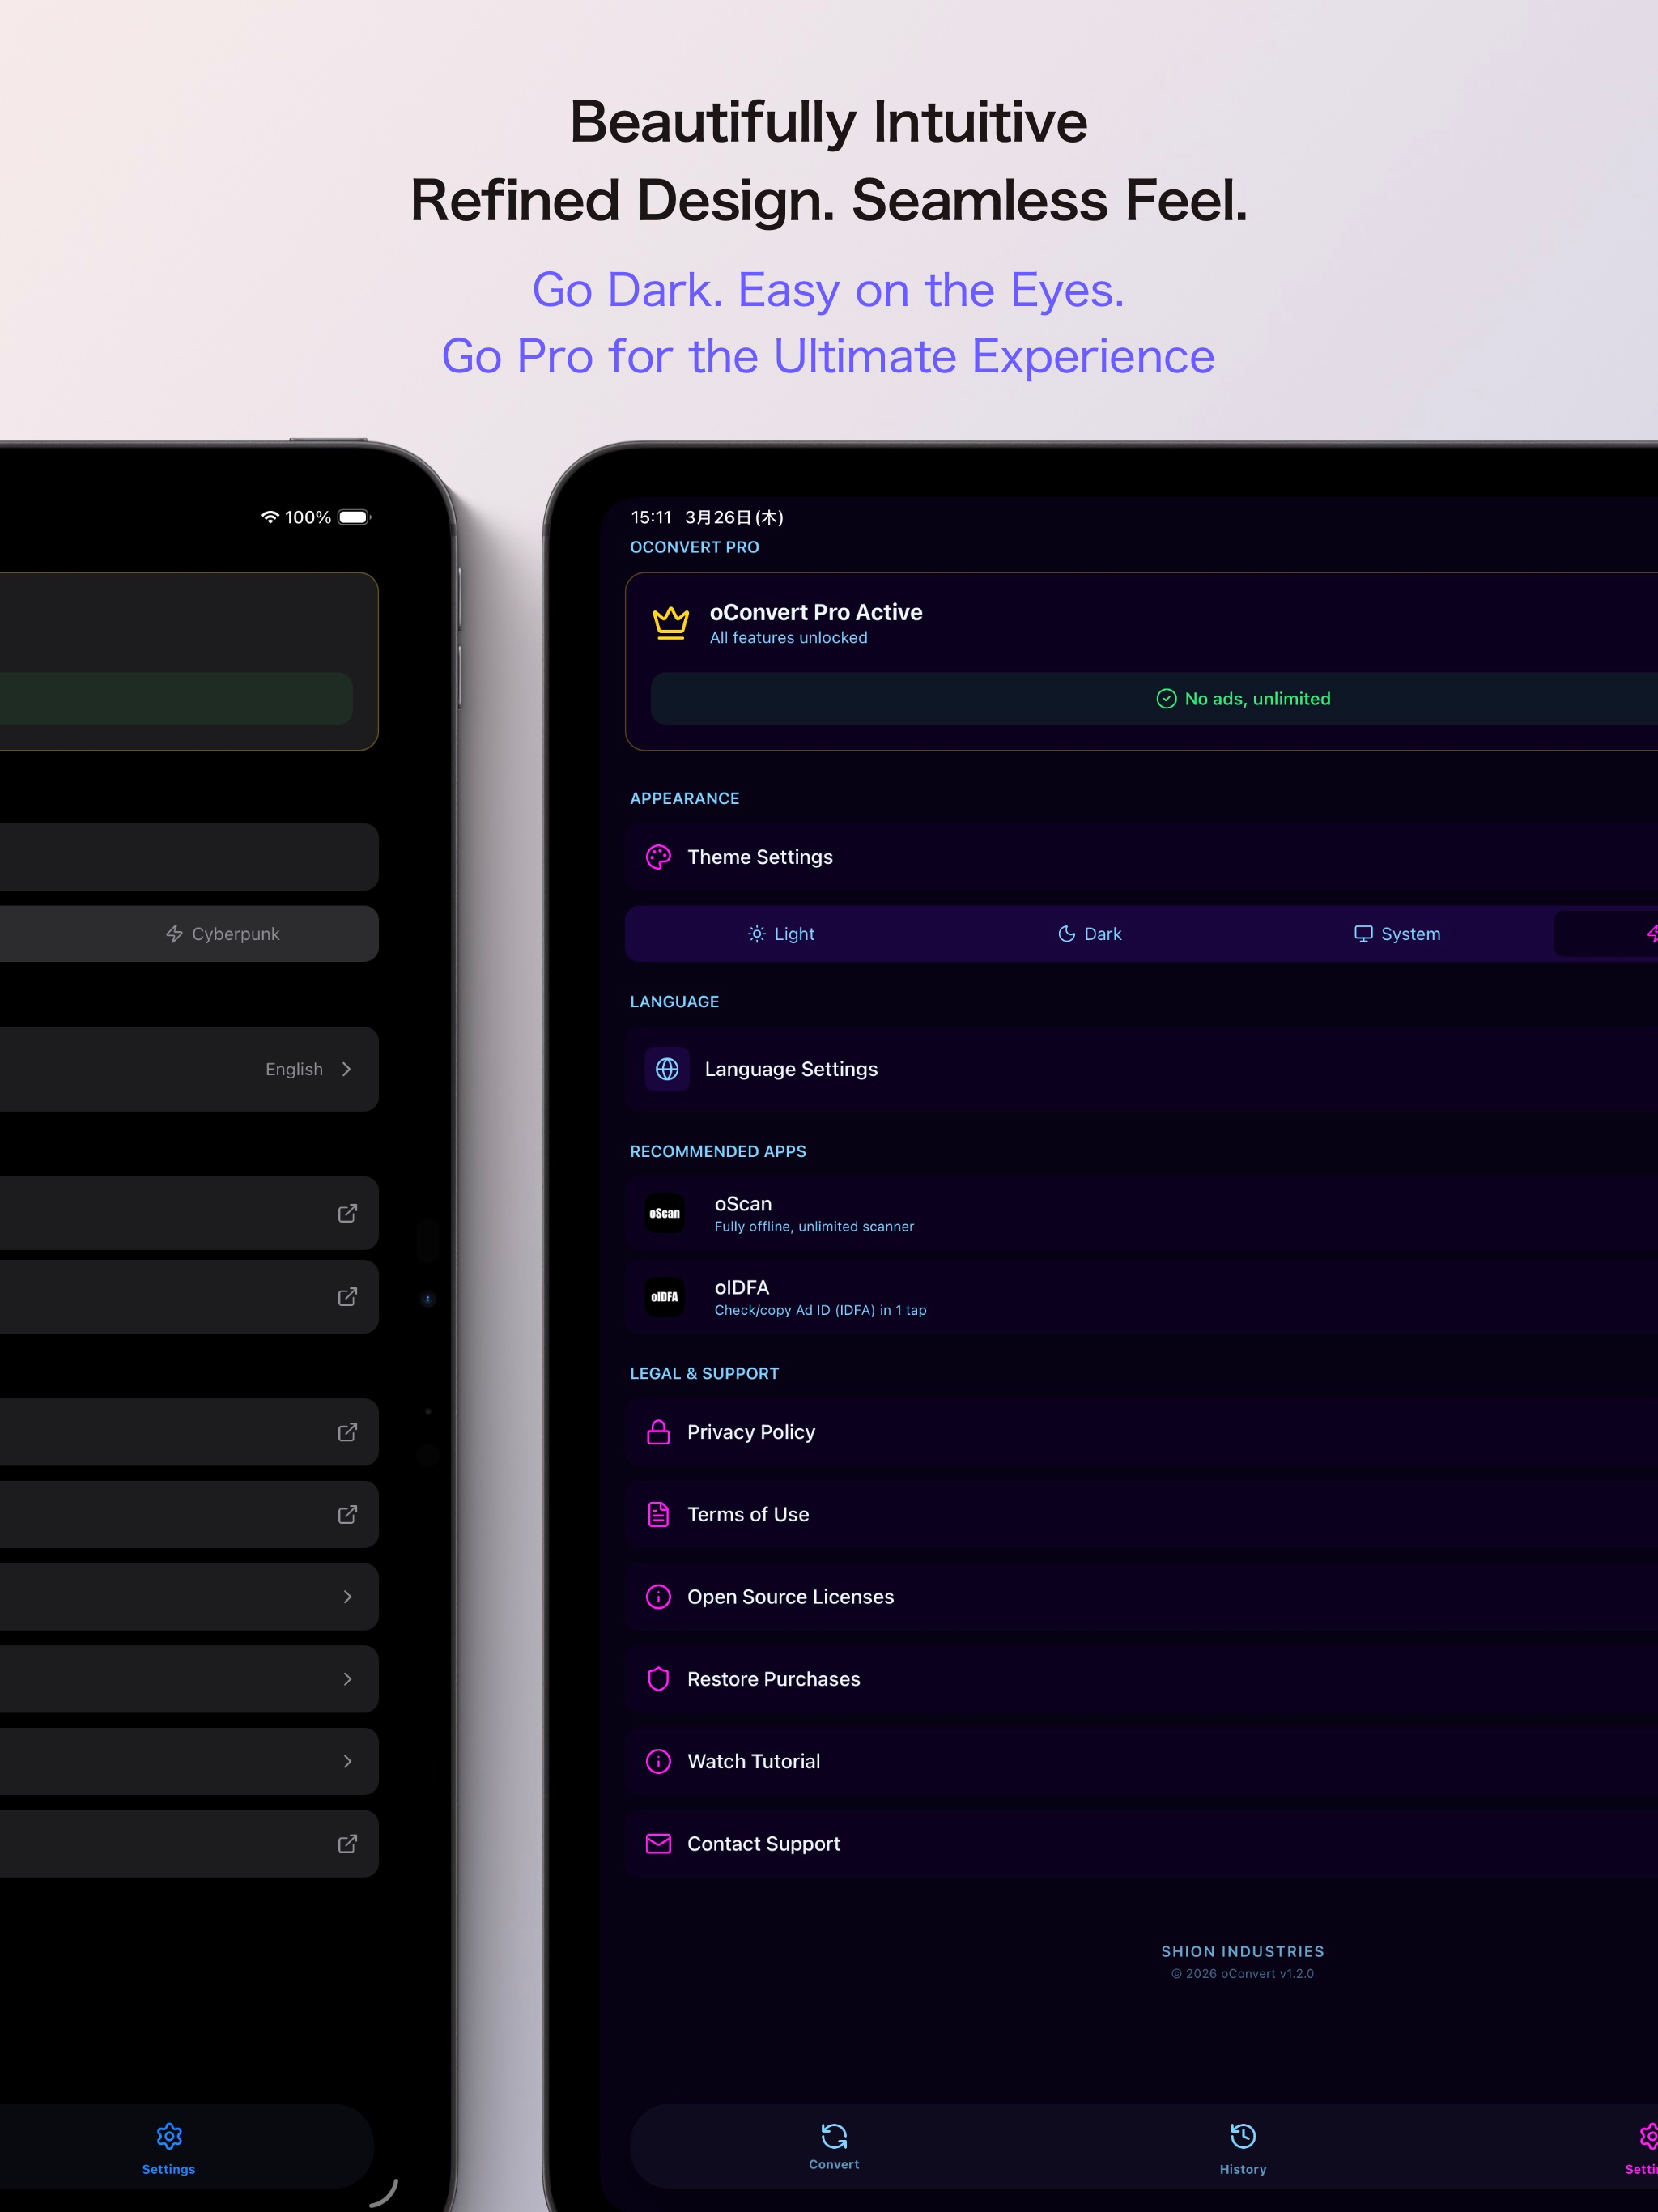Switch to the Convert tab
This screenshot has height=2212, width=1658.
(834, 2146)
